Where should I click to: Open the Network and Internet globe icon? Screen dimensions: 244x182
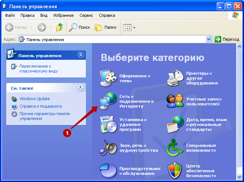point(108,101)
